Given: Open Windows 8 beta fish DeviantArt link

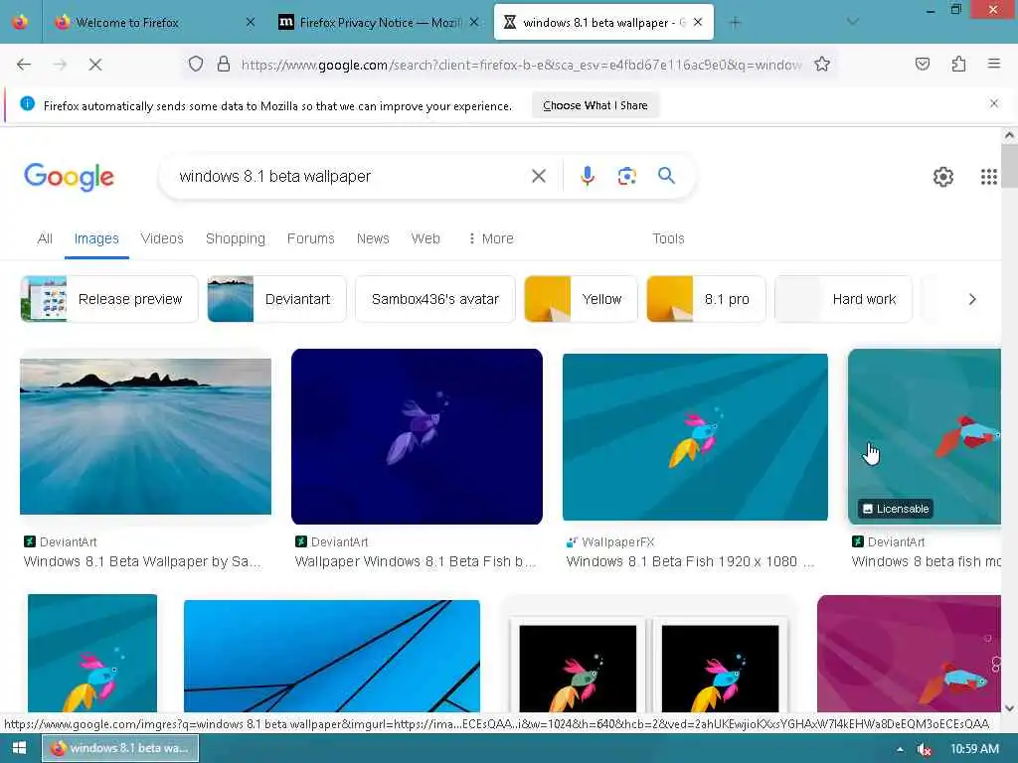Looking at the screenshot, I should point(927,562).
